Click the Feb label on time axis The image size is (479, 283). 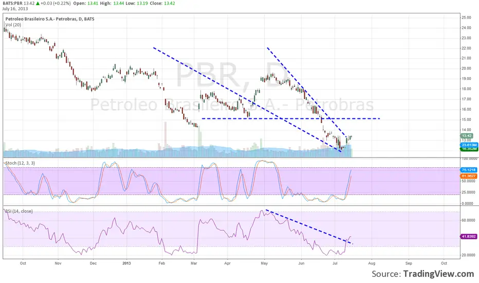pos(161,263)
